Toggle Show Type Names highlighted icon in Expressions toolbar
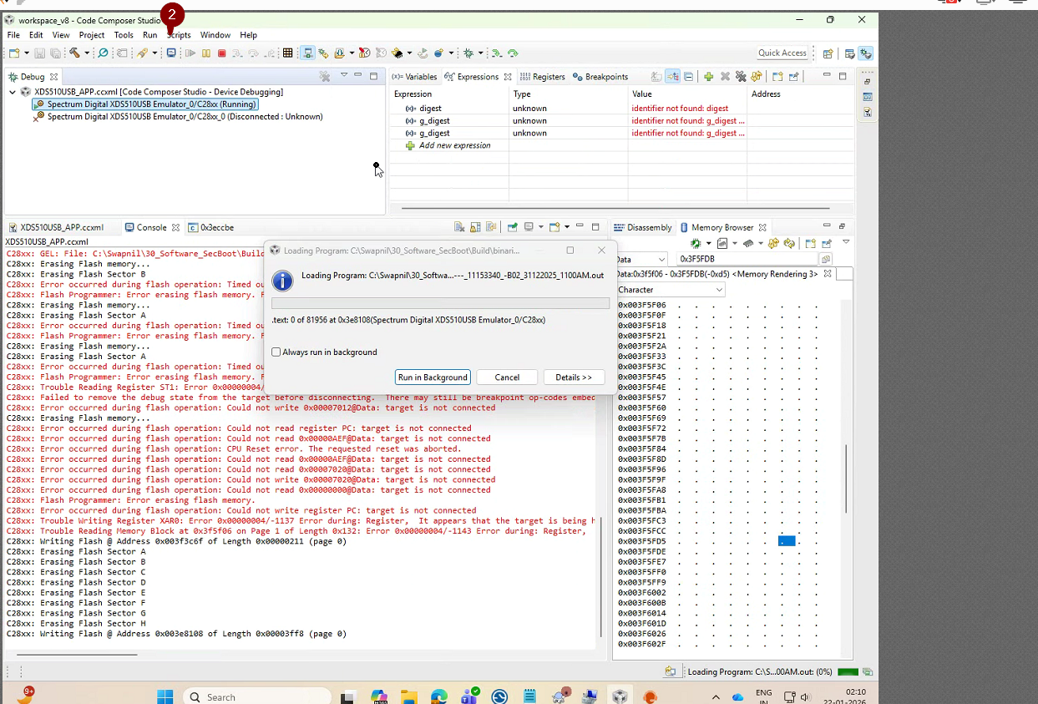Viewport: 1038px width, 704px height. [x=673, y=77]
